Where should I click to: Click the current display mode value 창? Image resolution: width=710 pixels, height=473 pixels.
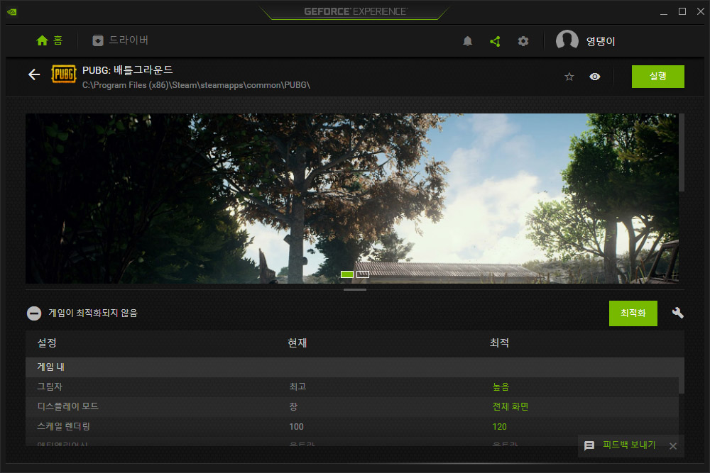click(x=293, y=406)
